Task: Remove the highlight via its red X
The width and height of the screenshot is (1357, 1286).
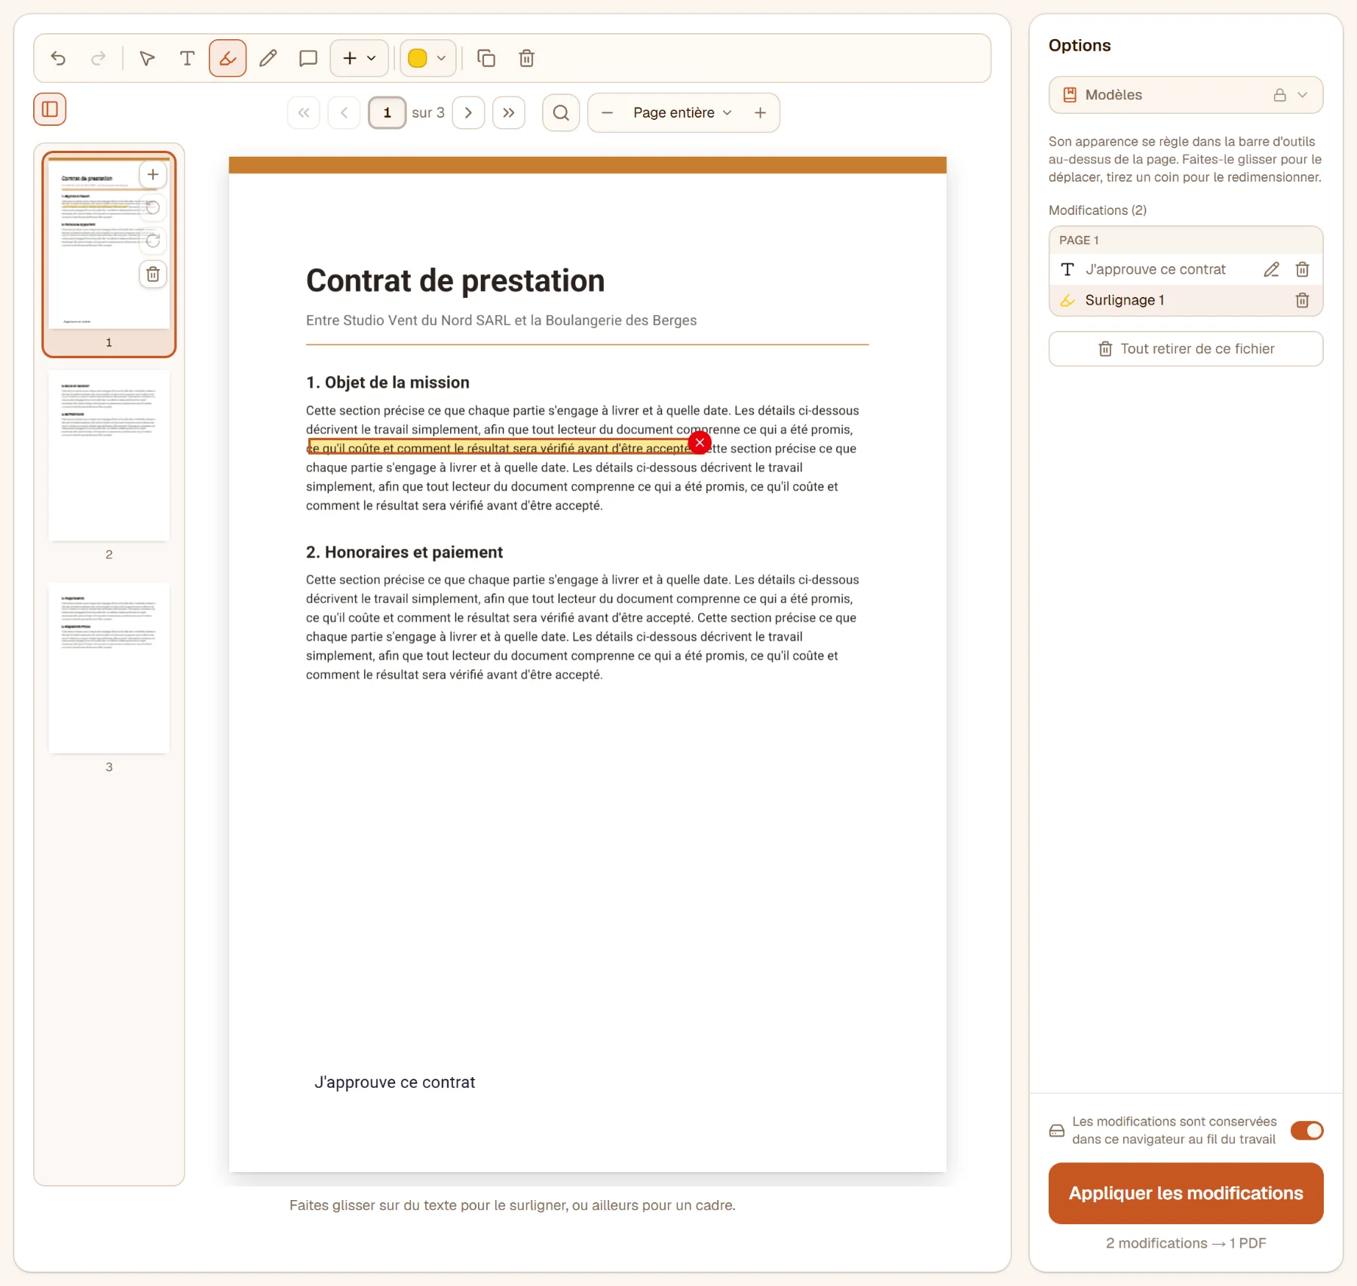Action: [700, 442]
